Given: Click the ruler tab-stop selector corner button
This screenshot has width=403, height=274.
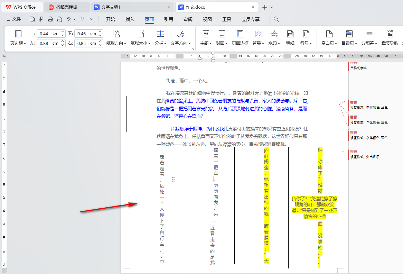Looking at the screenshot, I should click(4, 56).
